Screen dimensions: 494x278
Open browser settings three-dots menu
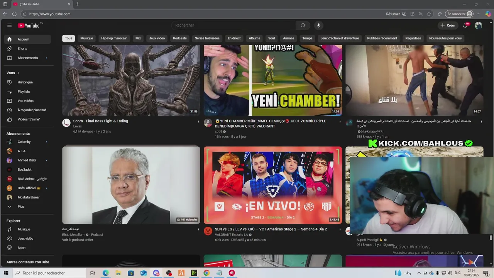pos(479,14)
